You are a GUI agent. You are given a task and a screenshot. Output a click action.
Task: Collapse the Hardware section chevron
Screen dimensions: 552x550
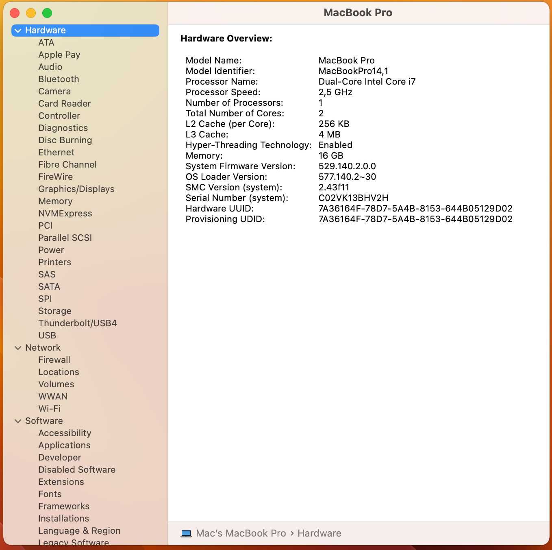[18, 31]
